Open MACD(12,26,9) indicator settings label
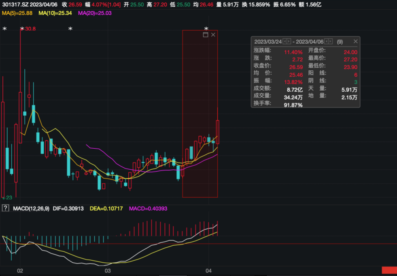The width and height of the screenshot is (397, 276). pyautogui.click(x=31, y=209)
